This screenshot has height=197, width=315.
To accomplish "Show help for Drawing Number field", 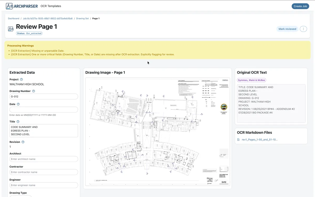I will pyautogui.click(x=33, y=91).
